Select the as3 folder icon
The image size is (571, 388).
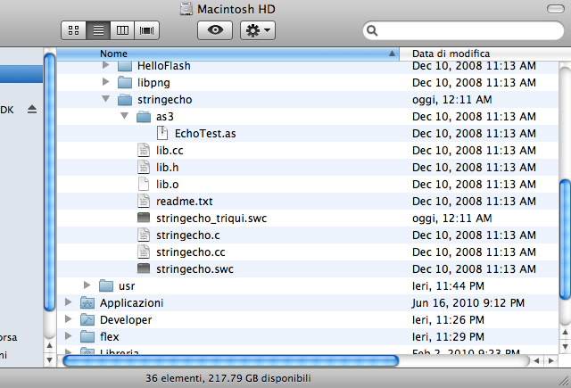point(144,117)
